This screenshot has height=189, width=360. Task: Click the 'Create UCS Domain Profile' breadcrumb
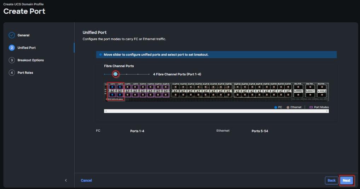23,4
